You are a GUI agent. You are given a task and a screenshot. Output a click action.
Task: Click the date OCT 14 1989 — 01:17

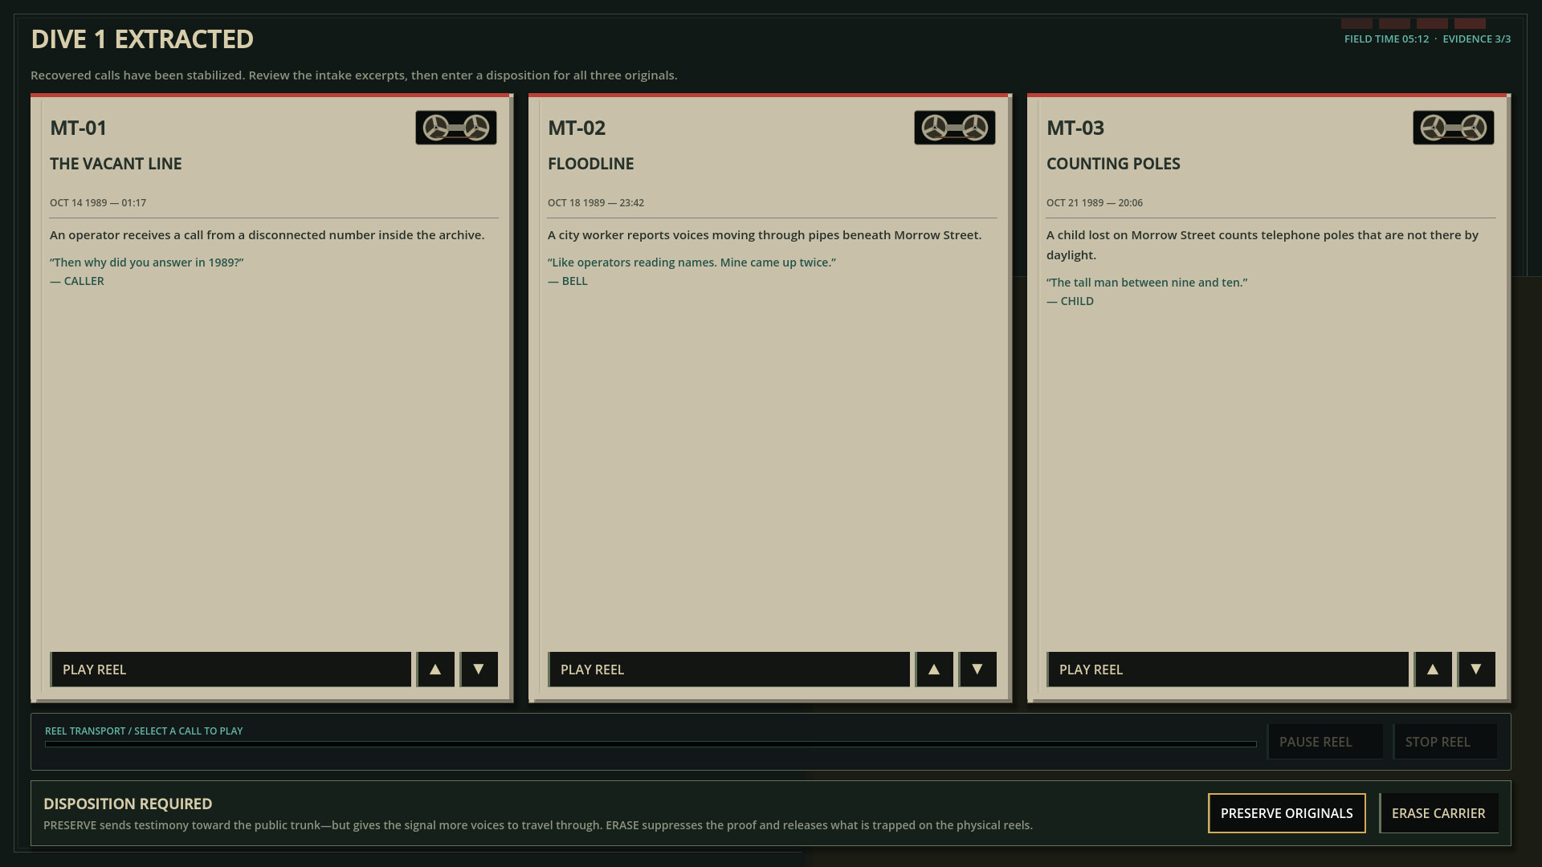[98, 203]
